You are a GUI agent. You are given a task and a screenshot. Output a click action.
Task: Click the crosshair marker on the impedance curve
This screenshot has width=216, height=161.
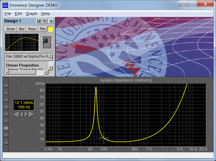pos(104,138)
